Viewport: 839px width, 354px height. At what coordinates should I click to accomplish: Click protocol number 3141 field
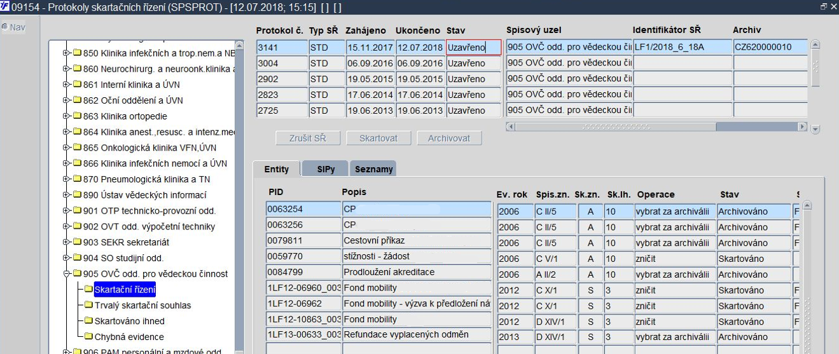click(282, 47)
